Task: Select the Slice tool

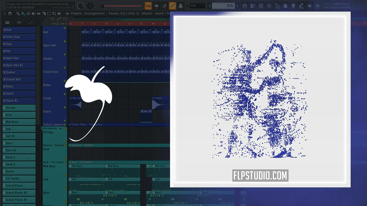Action: click(x=44, y=13)
